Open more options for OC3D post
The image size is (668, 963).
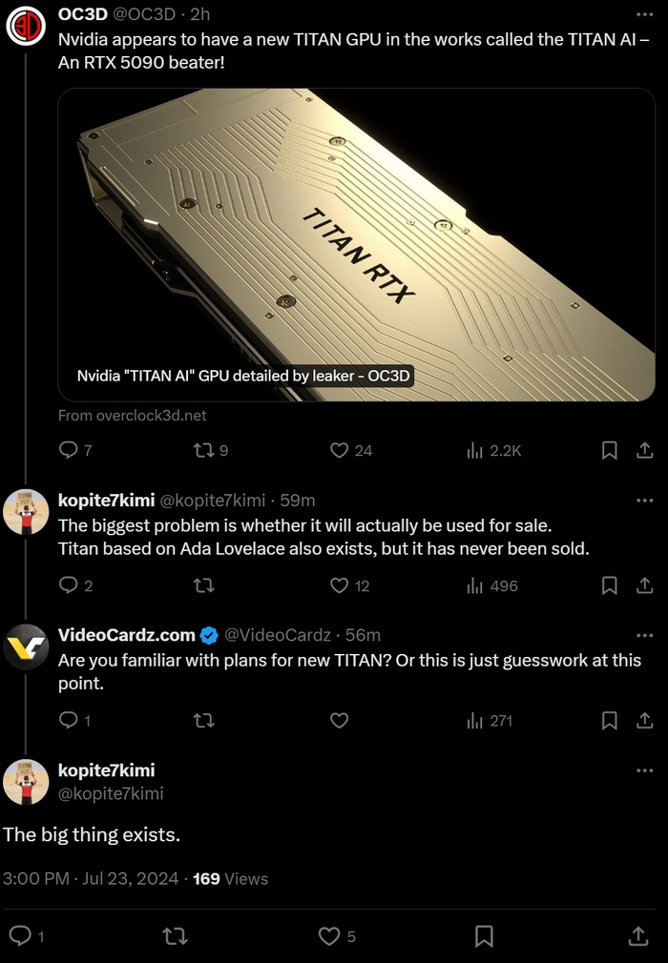click(x=644, y=15)
